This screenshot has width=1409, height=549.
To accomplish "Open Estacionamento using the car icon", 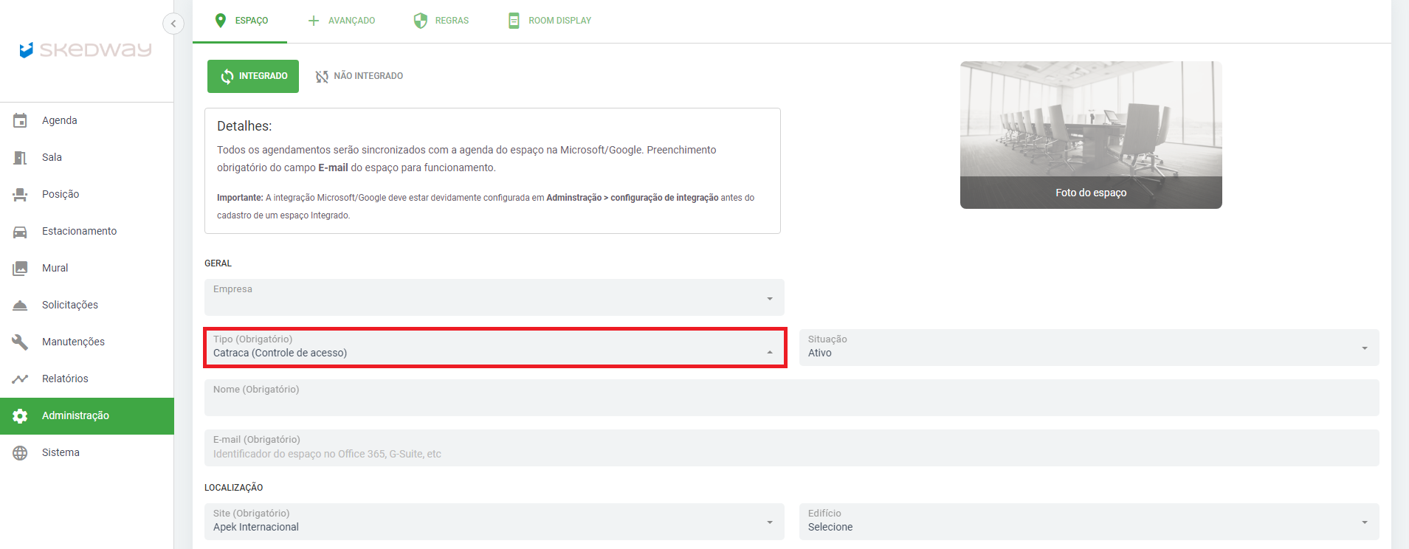I will (x=20, y=231).
